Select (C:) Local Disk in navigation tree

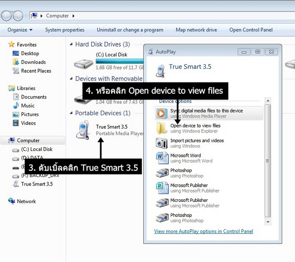coord(37,149)
